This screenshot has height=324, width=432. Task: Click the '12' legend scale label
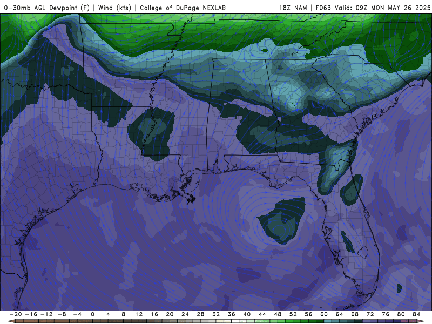pos(139,314)
